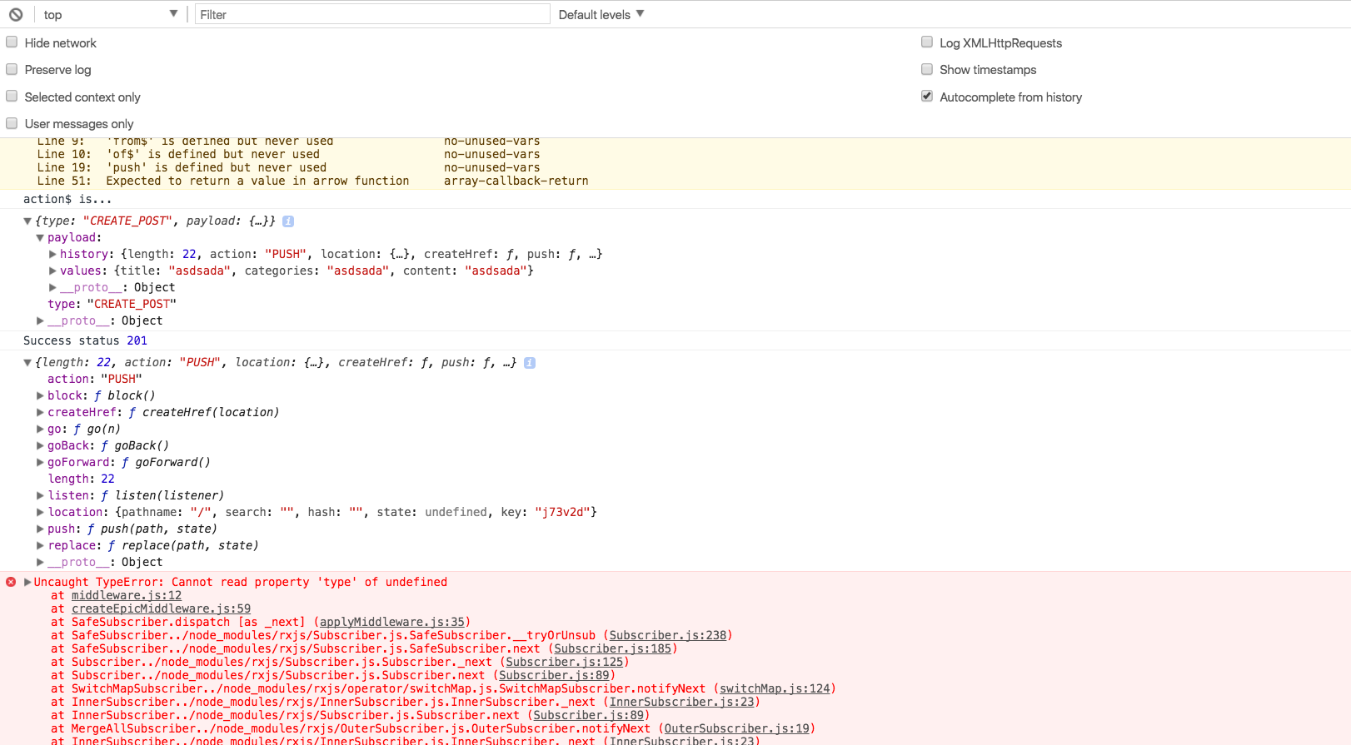The height and width of the screenshot is (745, 1351).
Task: Uncheck Autocomplete from history
Action: (927, 97)
